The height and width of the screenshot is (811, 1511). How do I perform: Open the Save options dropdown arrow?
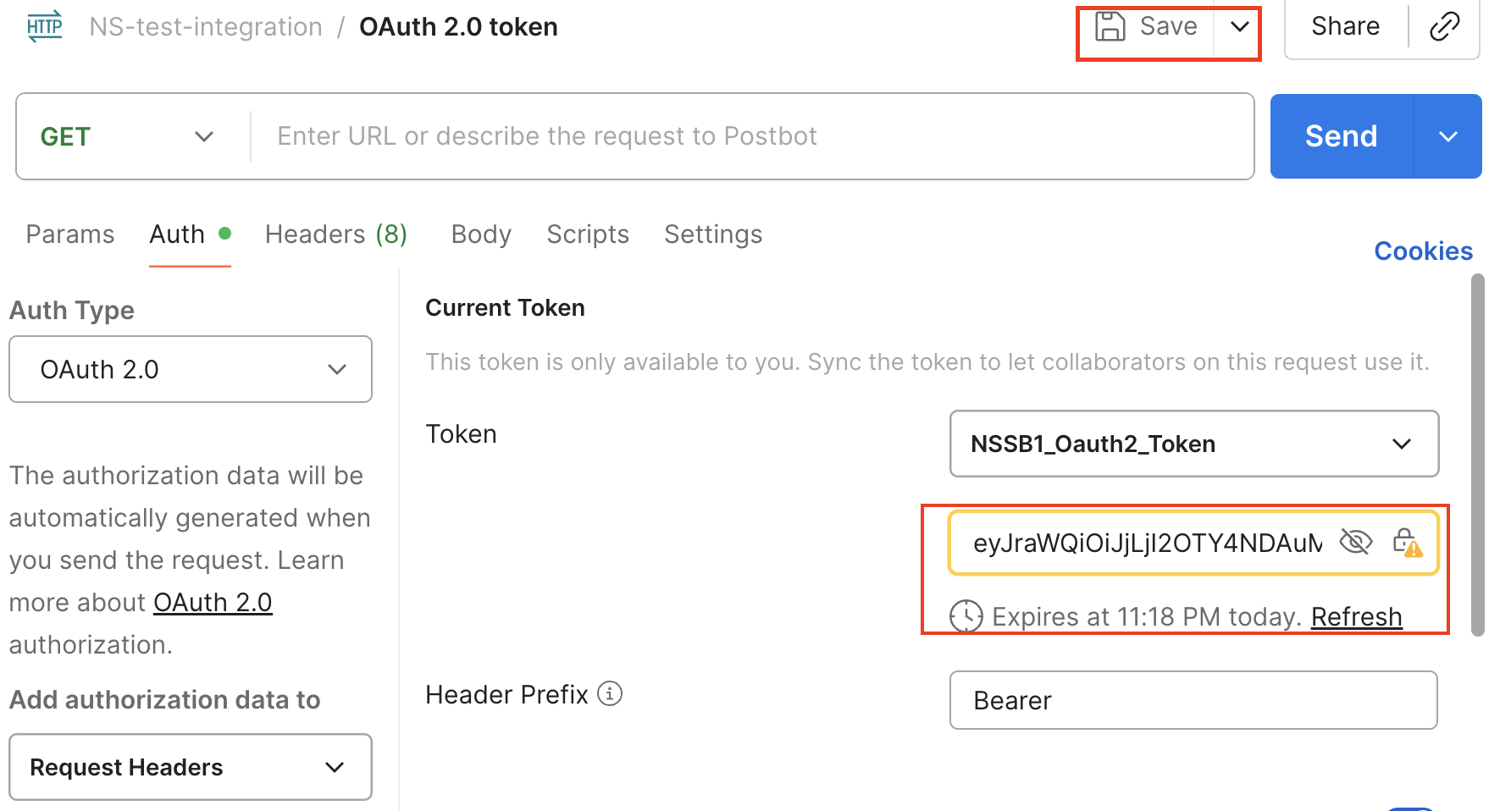1239,26
